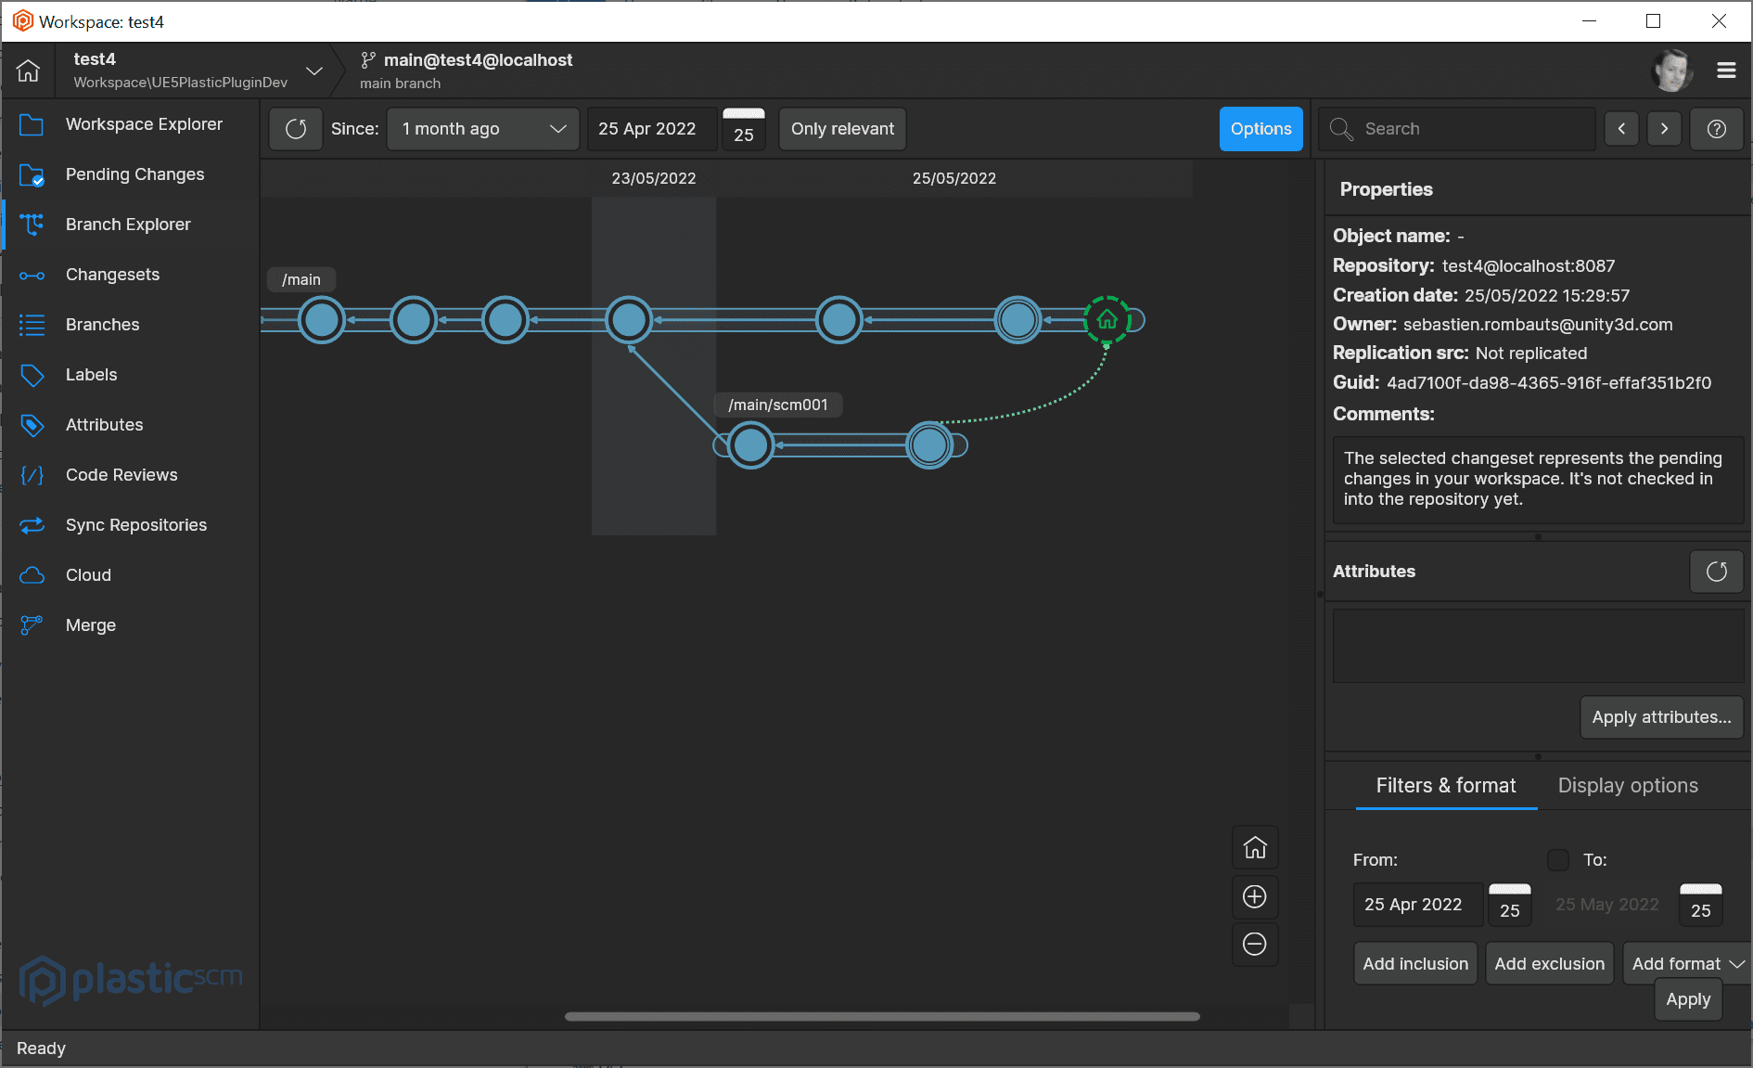
Task: Refresh the branch explorer diagram
Action: click(x=295, y=128)
